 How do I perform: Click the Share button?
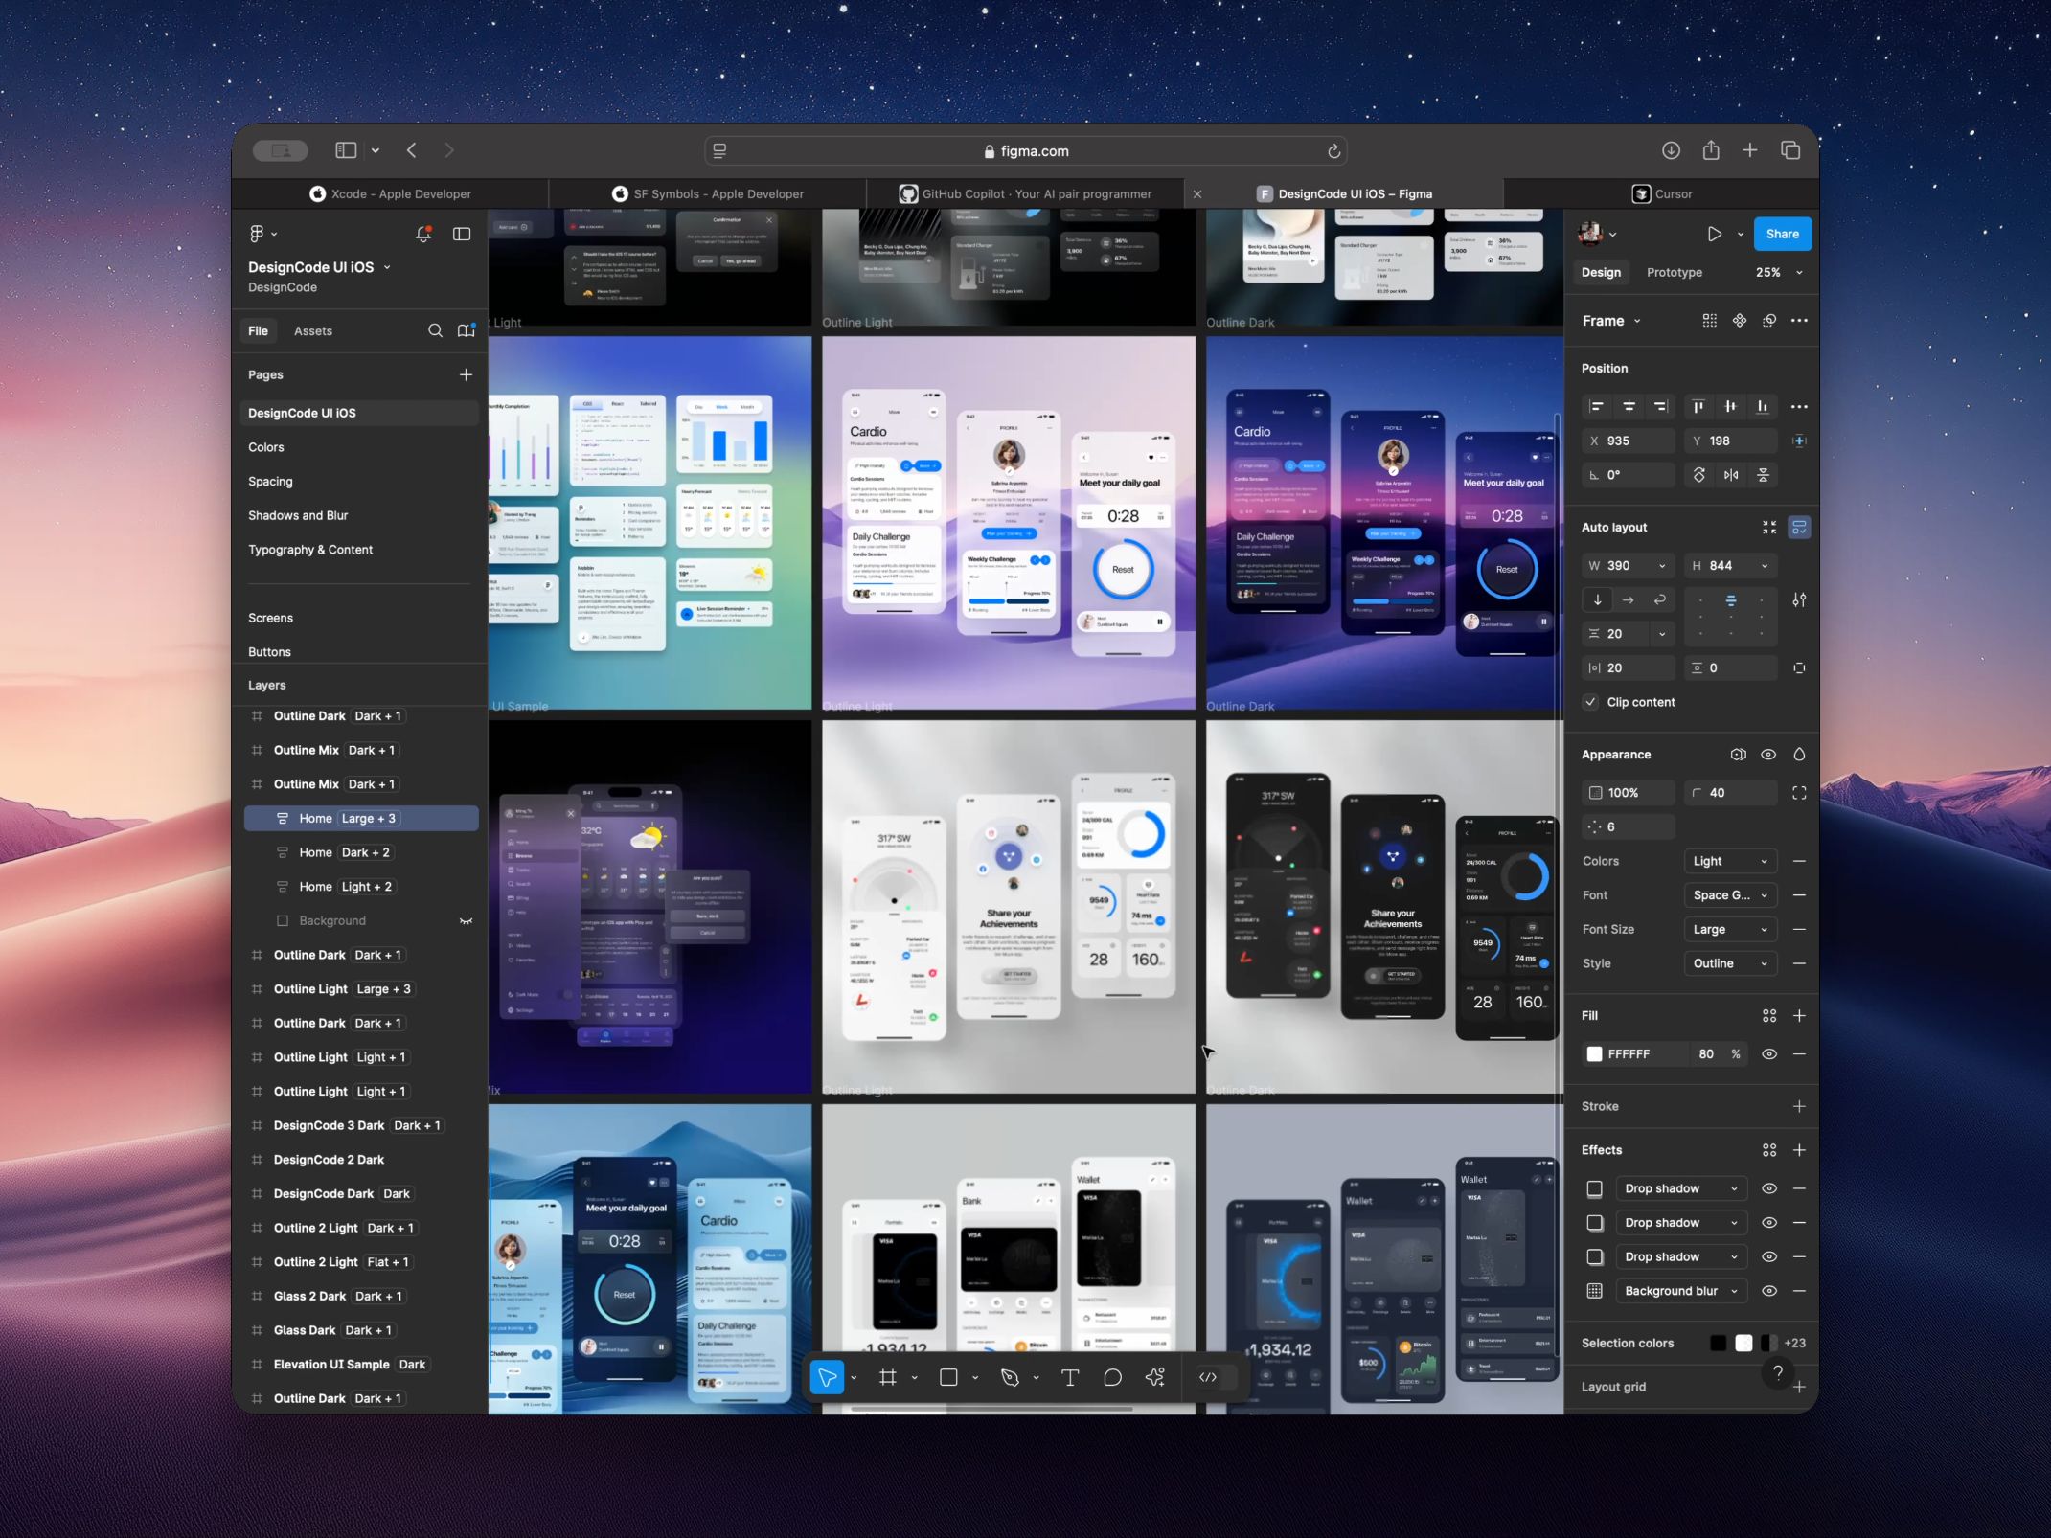point(1782,234)
